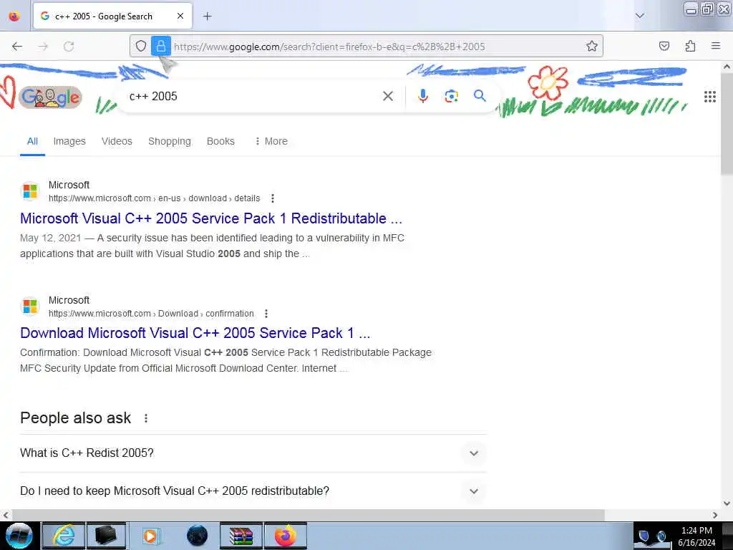Switch to the Images tab

click(x=69, y=141)
